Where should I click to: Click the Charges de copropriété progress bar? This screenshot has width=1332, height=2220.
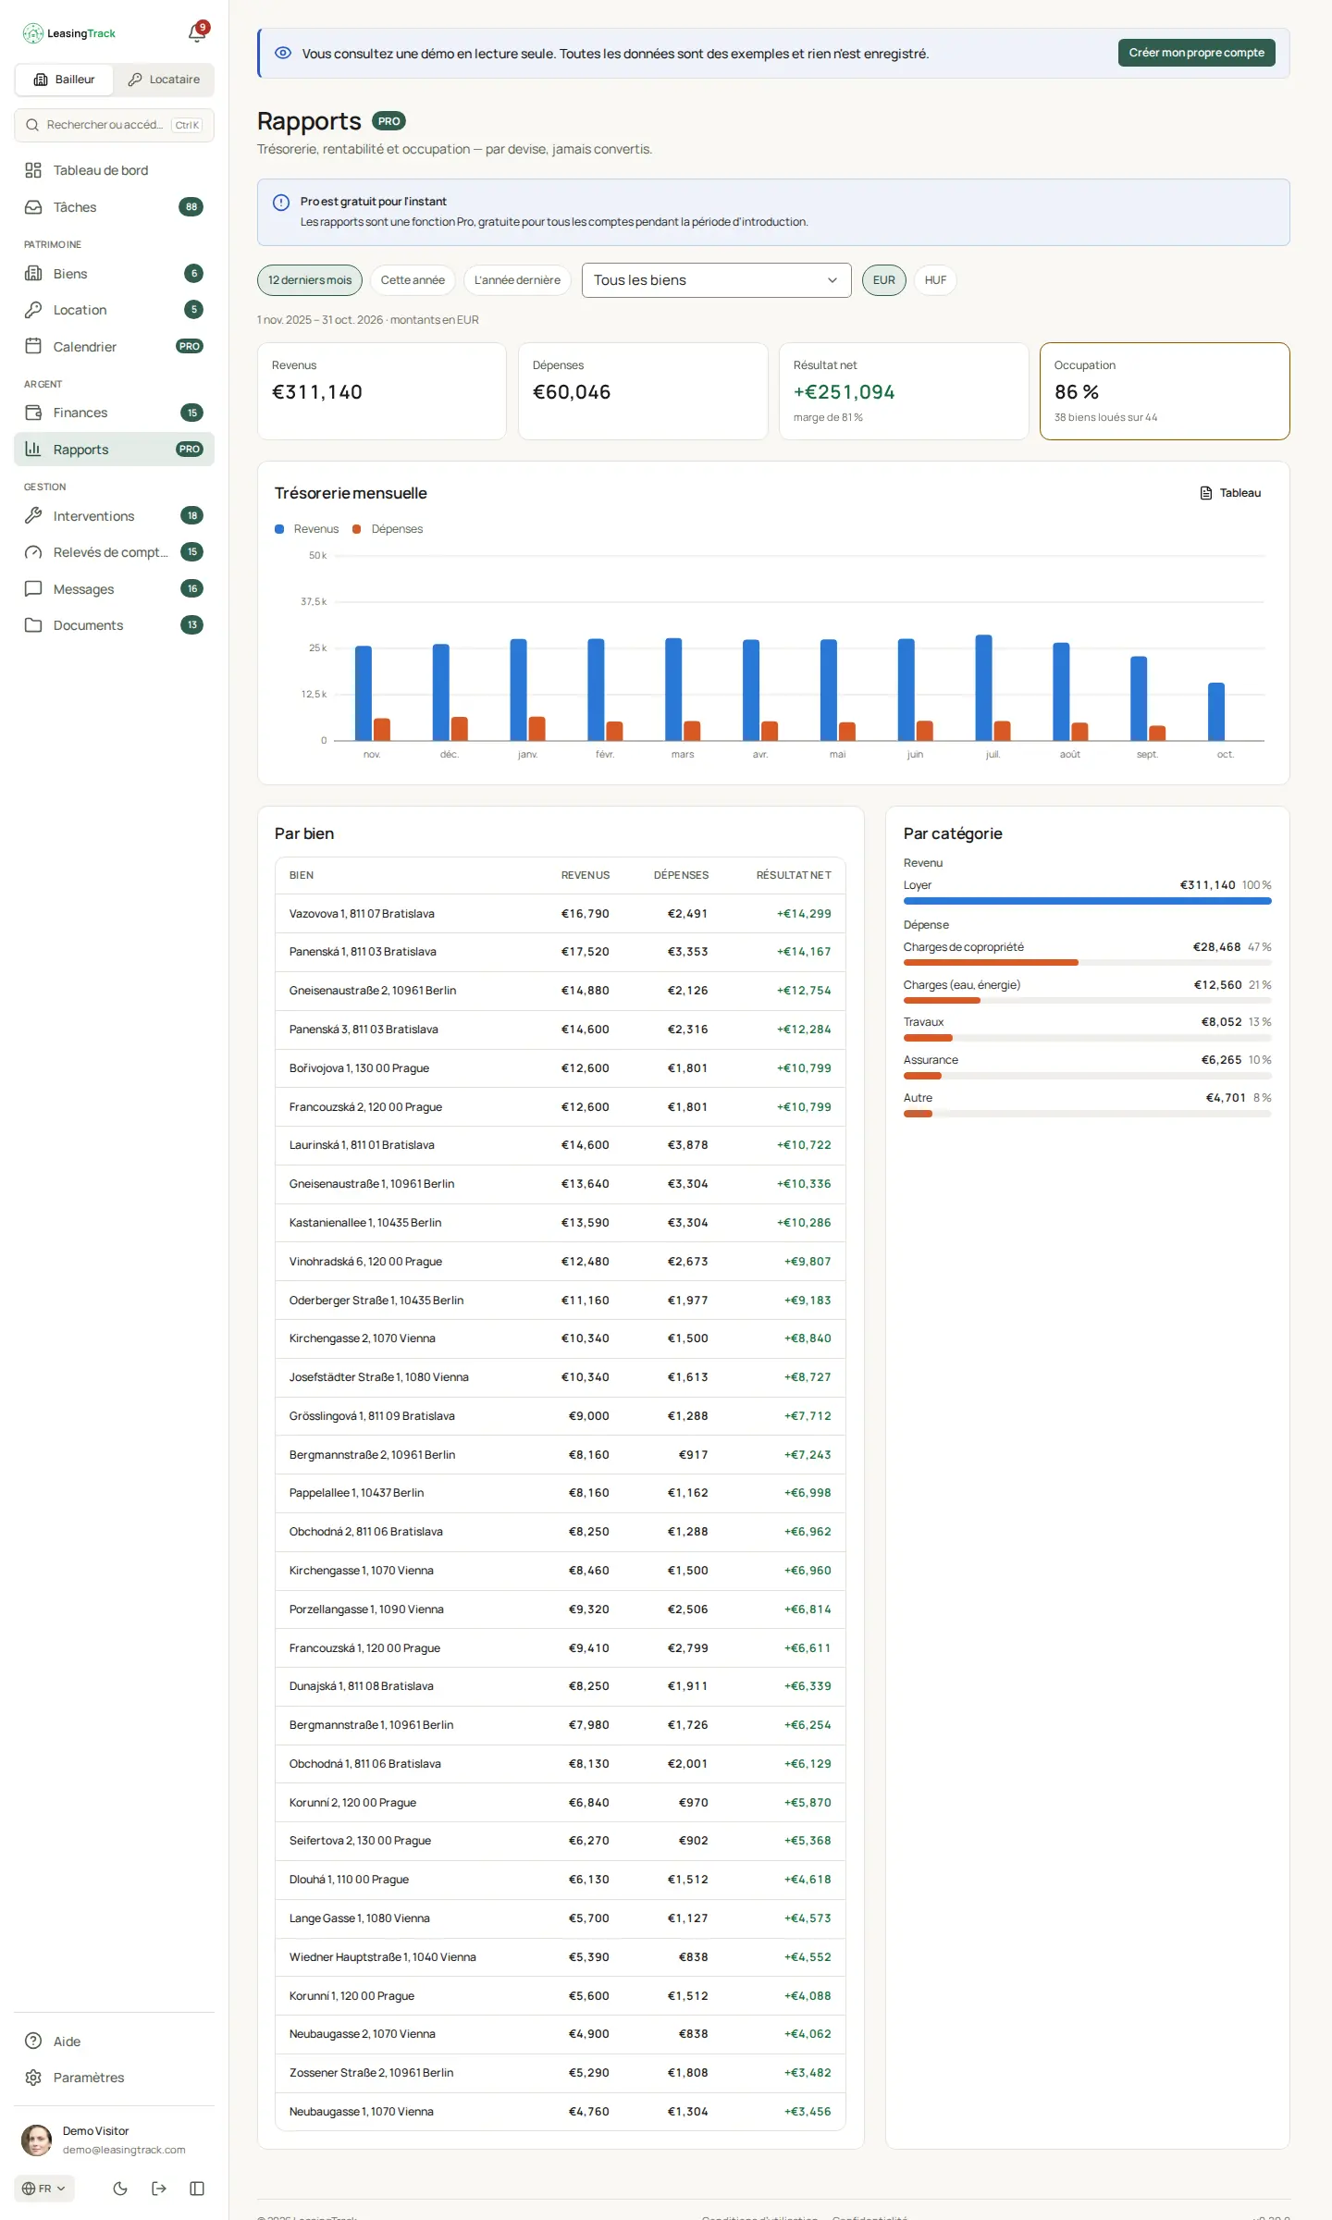[1088, 963]
